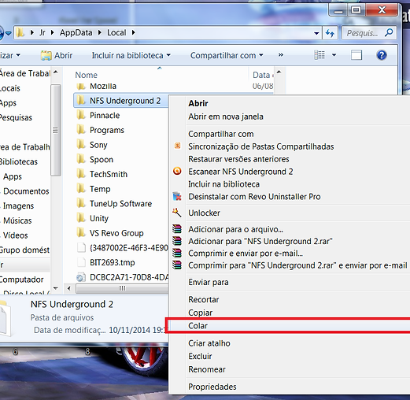Click the DCBC2A71-70D8 file icon
The image size is (410, 400).
point(81,277)
